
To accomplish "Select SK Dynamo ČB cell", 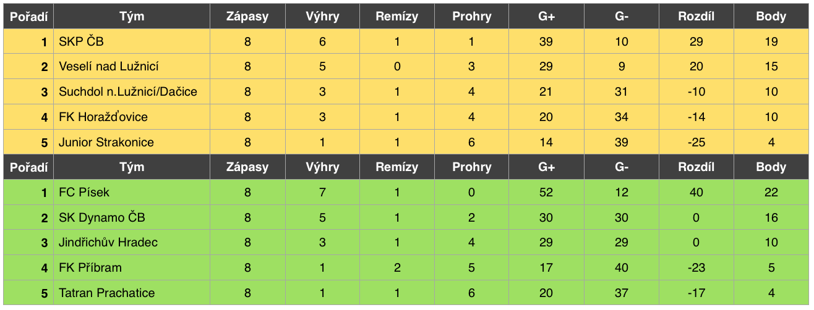I will (131, 217).
